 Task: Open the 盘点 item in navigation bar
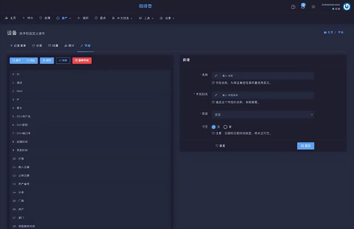[x=100, y=18]
